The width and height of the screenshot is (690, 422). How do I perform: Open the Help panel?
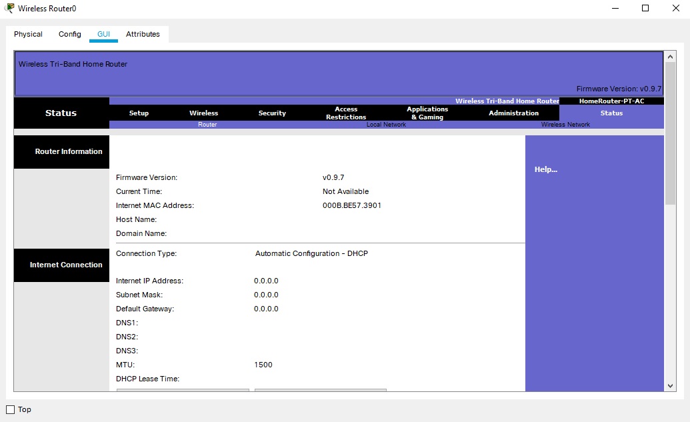click(x=545, y=169)
